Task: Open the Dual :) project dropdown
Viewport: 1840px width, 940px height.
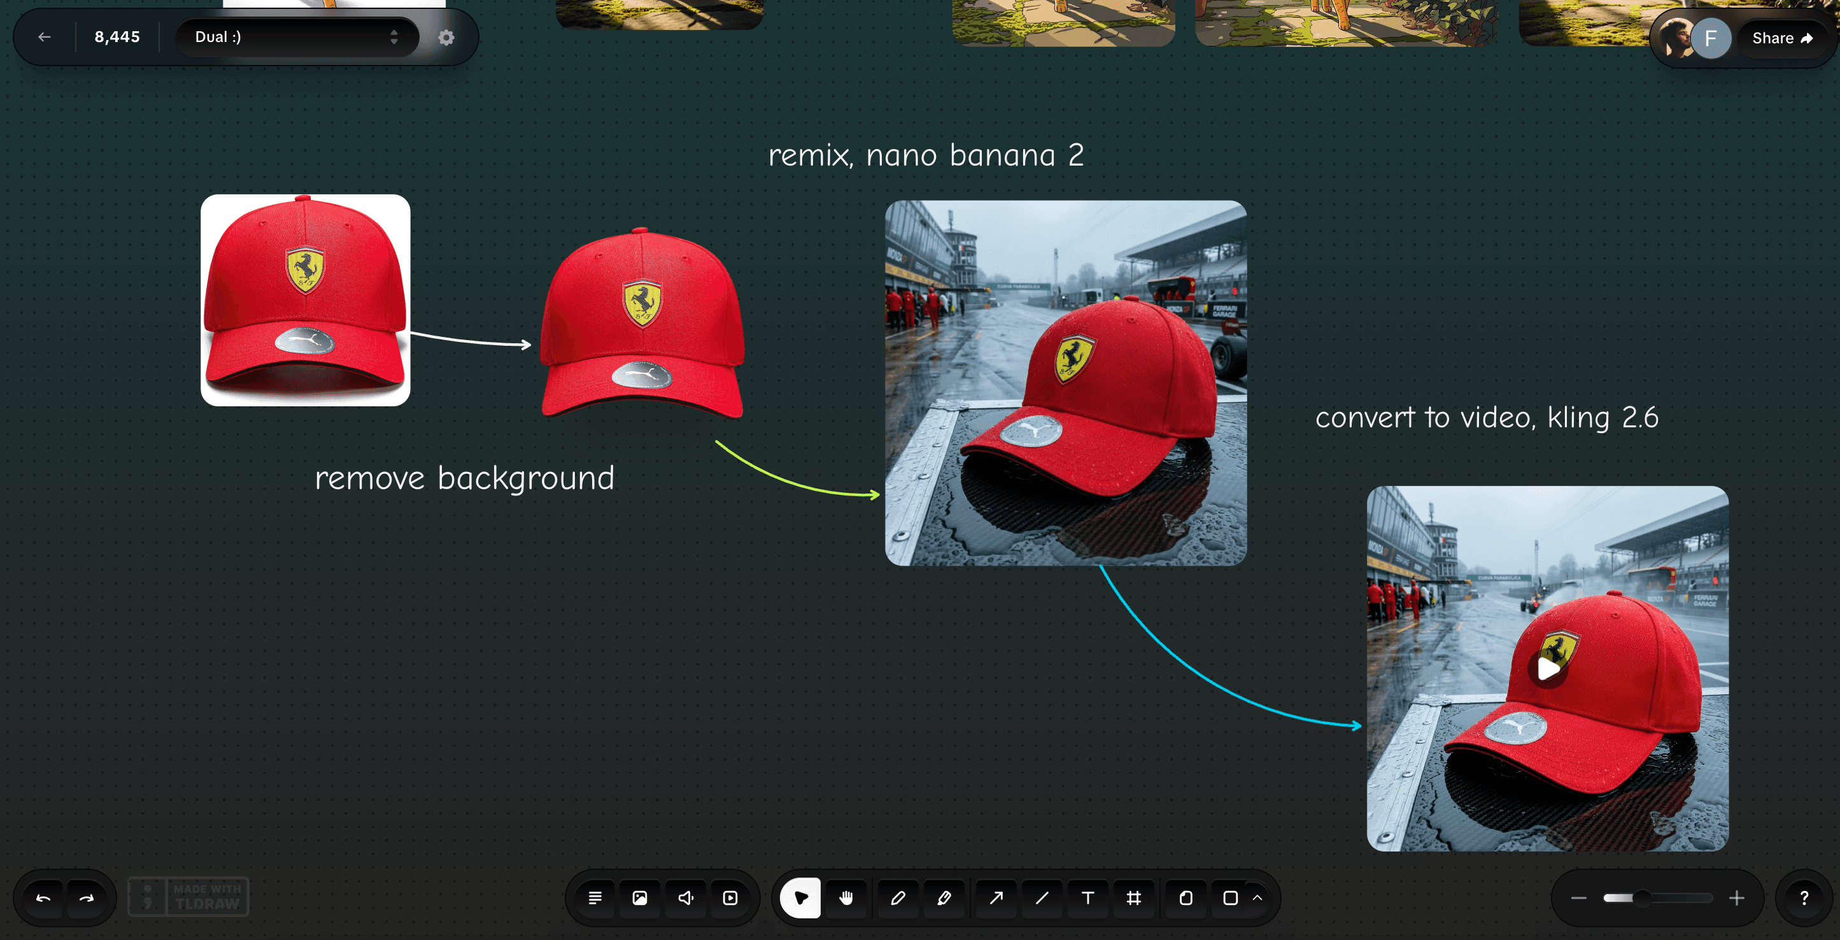Action: coord(297,37)
